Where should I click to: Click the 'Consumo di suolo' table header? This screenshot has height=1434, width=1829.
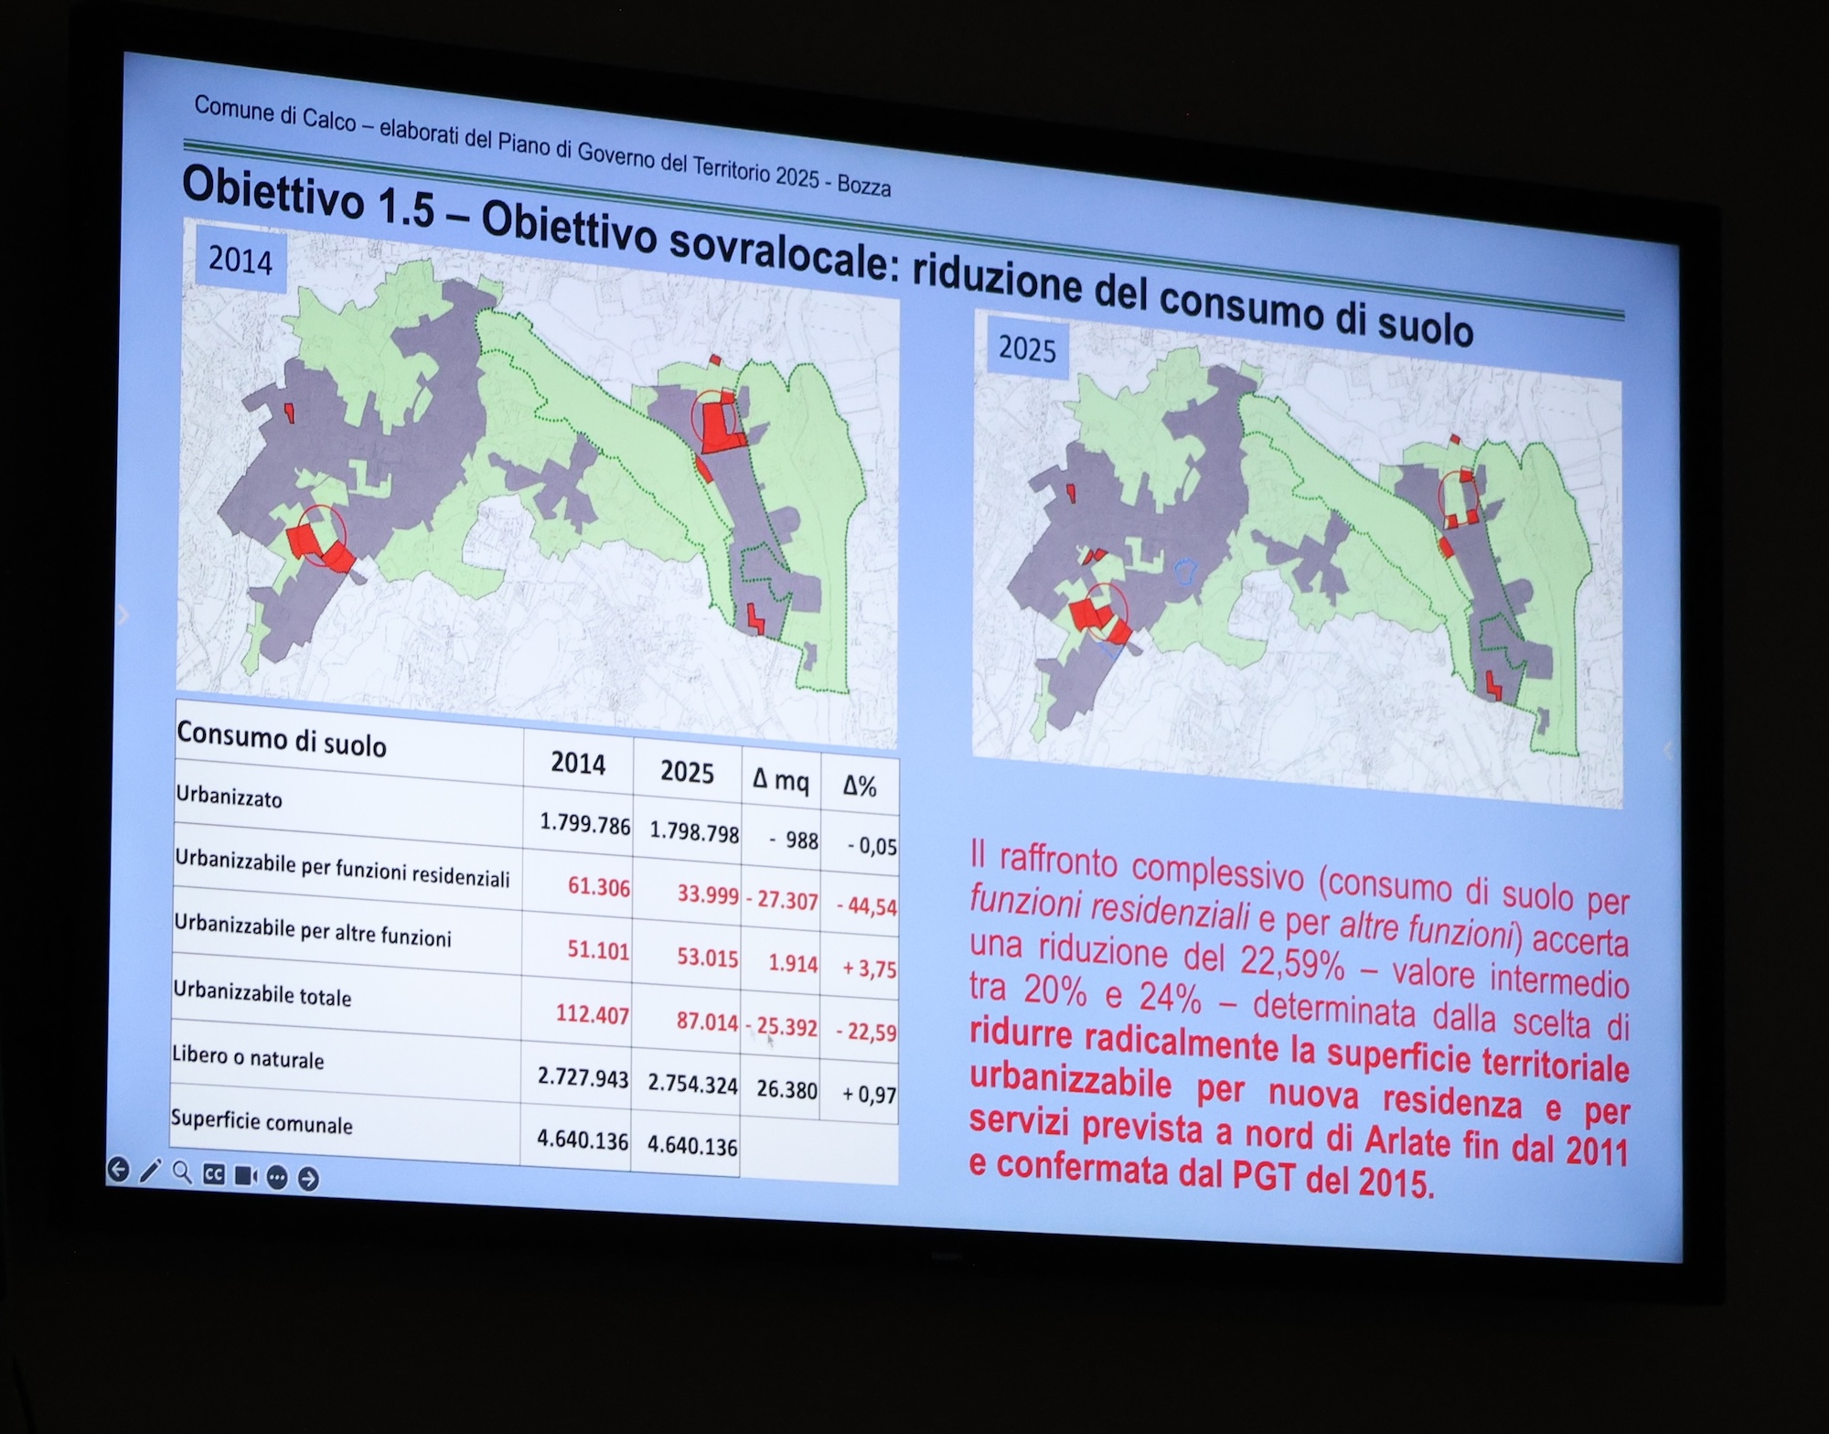(x=282, y=740)
